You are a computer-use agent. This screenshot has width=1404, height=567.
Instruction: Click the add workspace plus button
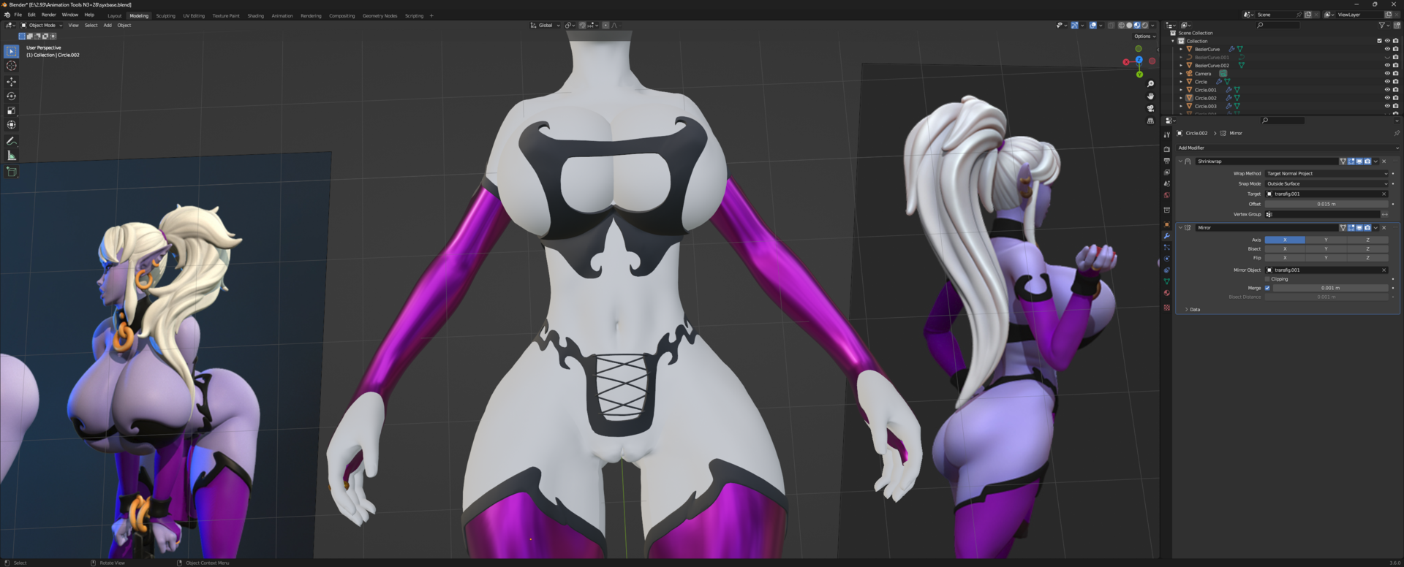coord(431,15)
